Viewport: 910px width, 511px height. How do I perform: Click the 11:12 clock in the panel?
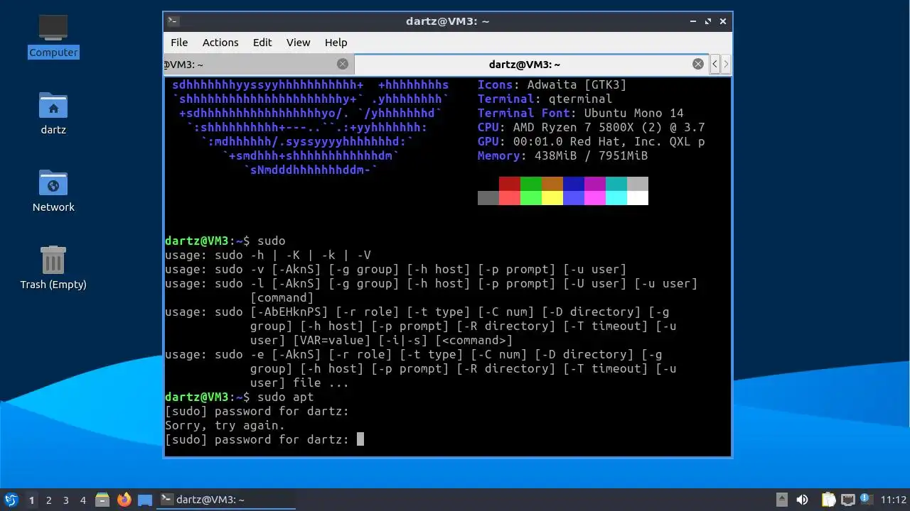coord(893,500)
